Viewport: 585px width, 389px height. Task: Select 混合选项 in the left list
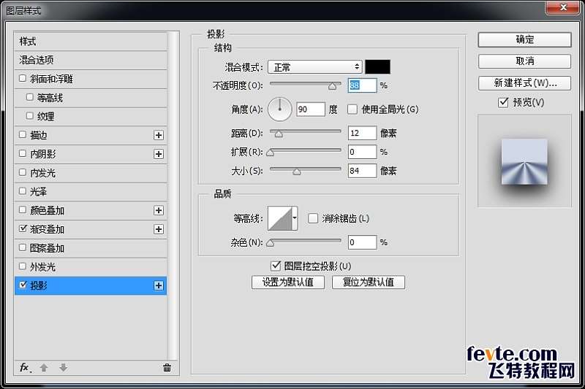click(x=91, y=60)
